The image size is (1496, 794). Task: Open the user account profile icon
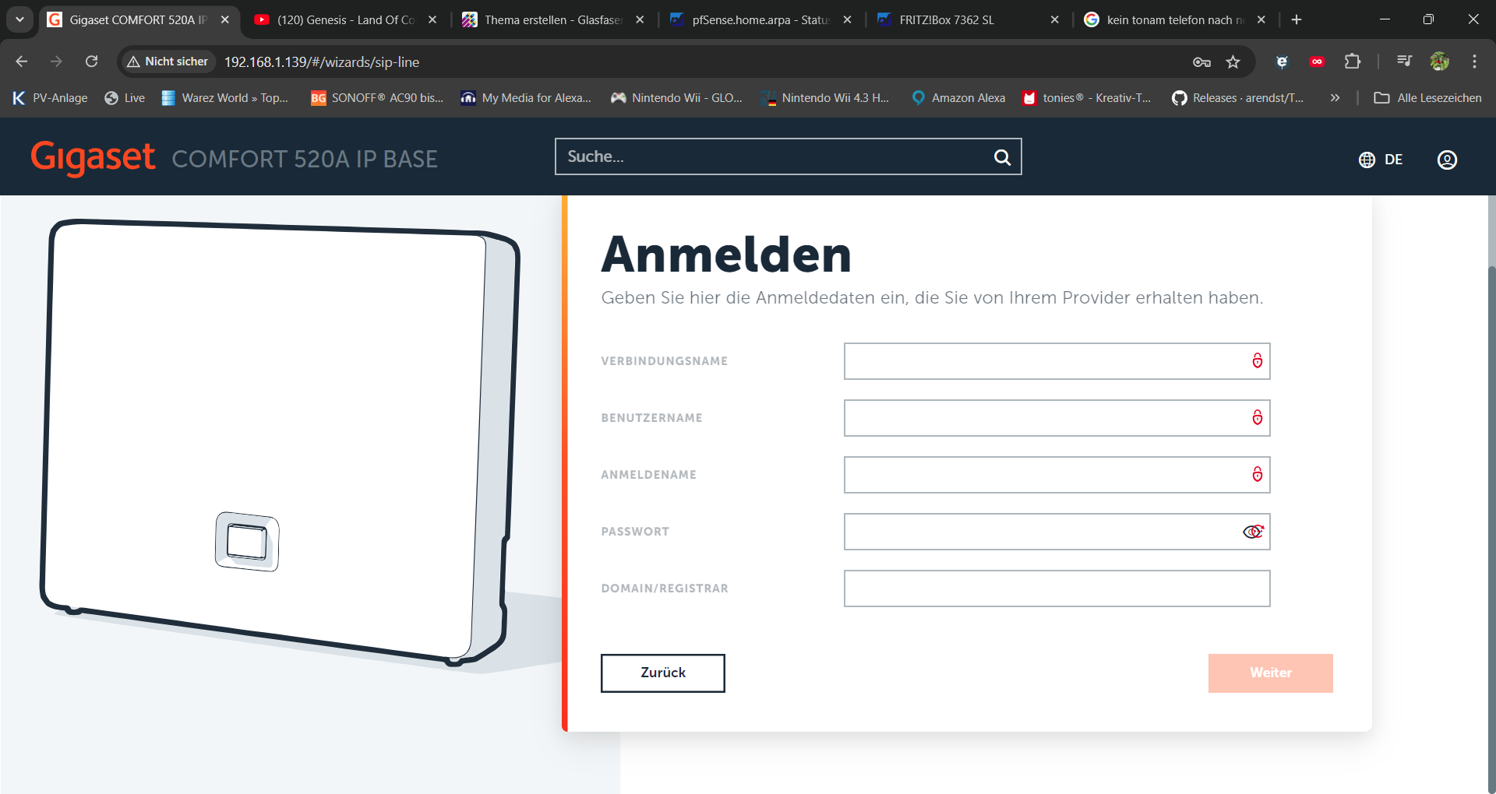(x=1447, y=160)
